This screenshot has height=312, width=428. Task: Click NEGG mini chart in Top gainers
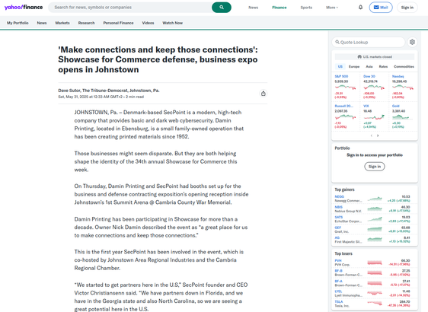click(375, 199)
